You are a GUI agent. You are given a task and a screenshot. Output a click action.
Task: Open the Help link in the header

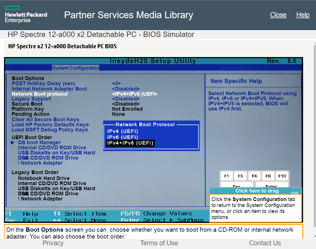pyautogui.click(x=303, y=15)
